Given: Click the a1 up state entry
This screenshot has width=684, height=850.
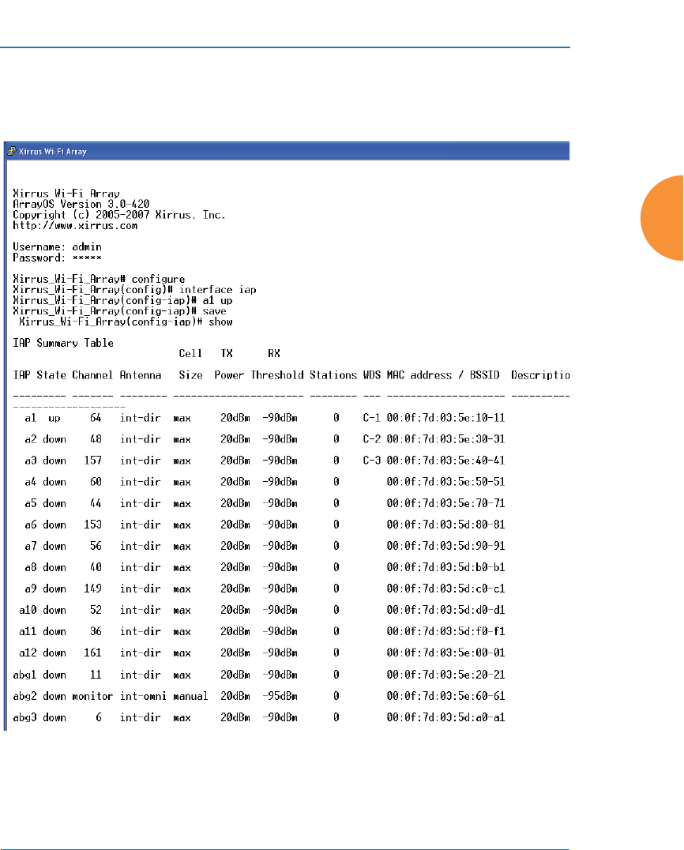Looking at the screenshot, I should tap(54, 419).
